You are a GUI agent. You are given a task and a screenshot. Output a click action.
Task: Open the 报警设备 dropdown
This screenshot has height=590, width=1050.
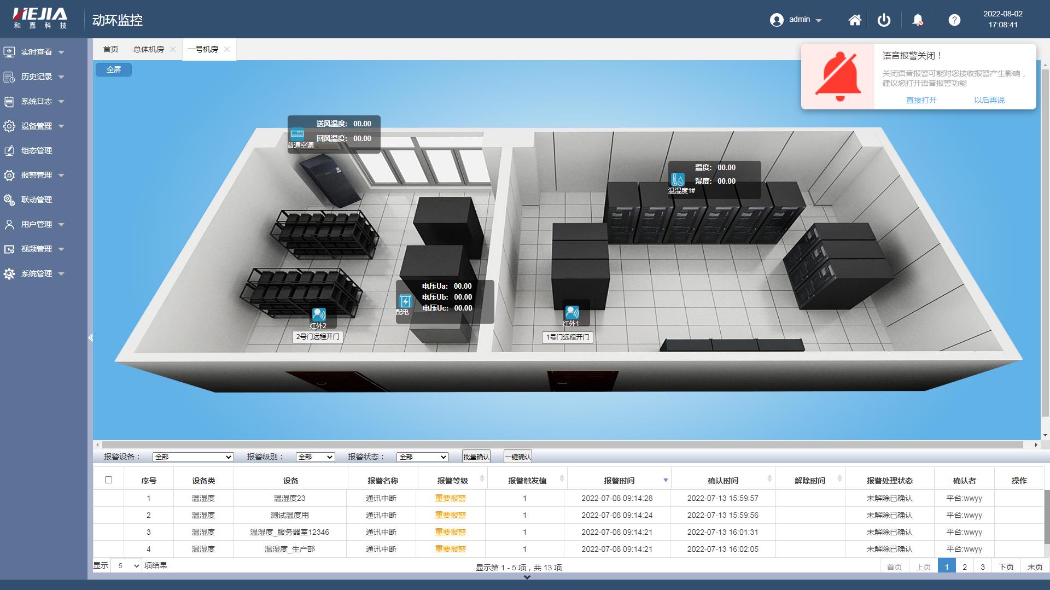click(x=193, y=457)
